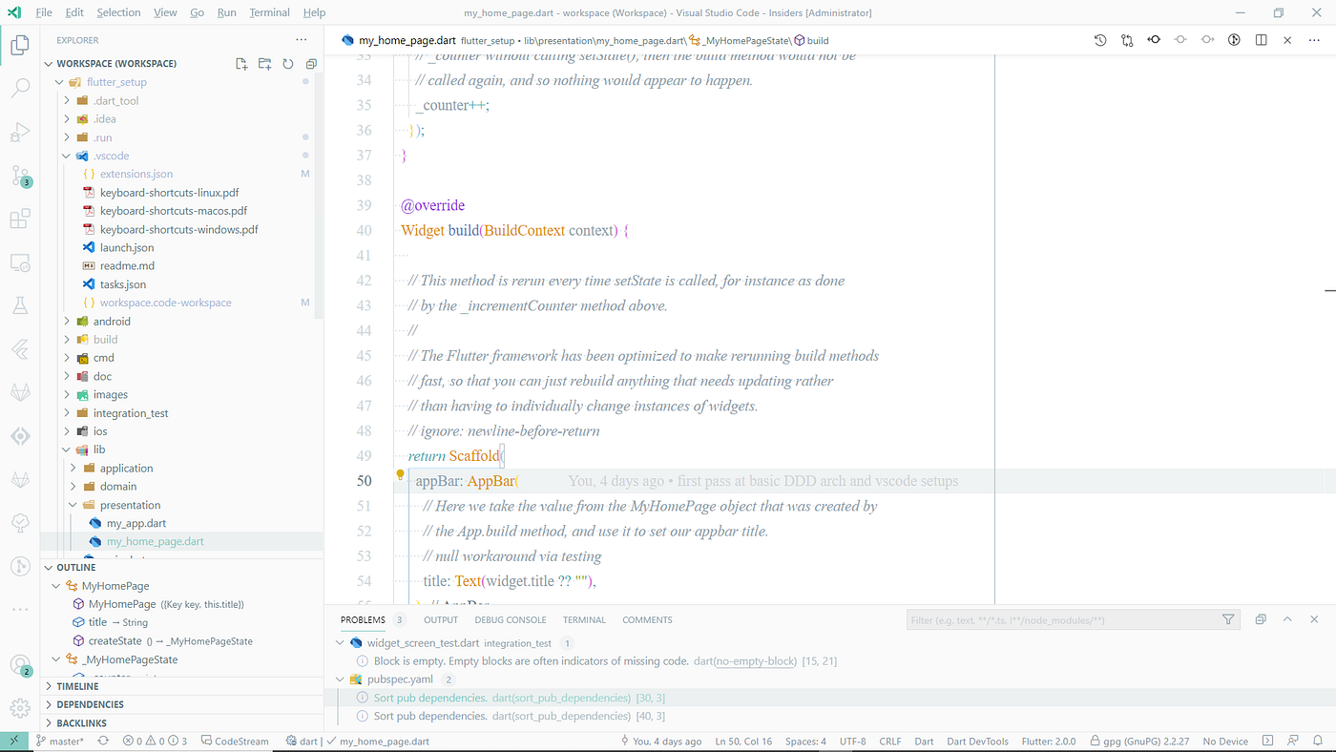
Task: Click the CodeStream icon in the status bar
Action: coord(234,740)
